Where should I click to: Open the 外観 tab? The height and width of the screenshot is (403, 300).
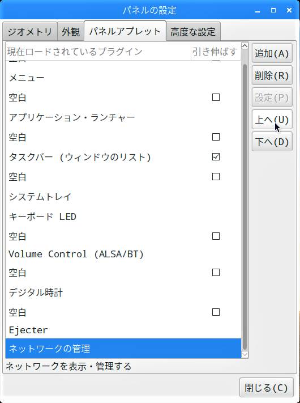pos(71,32)
